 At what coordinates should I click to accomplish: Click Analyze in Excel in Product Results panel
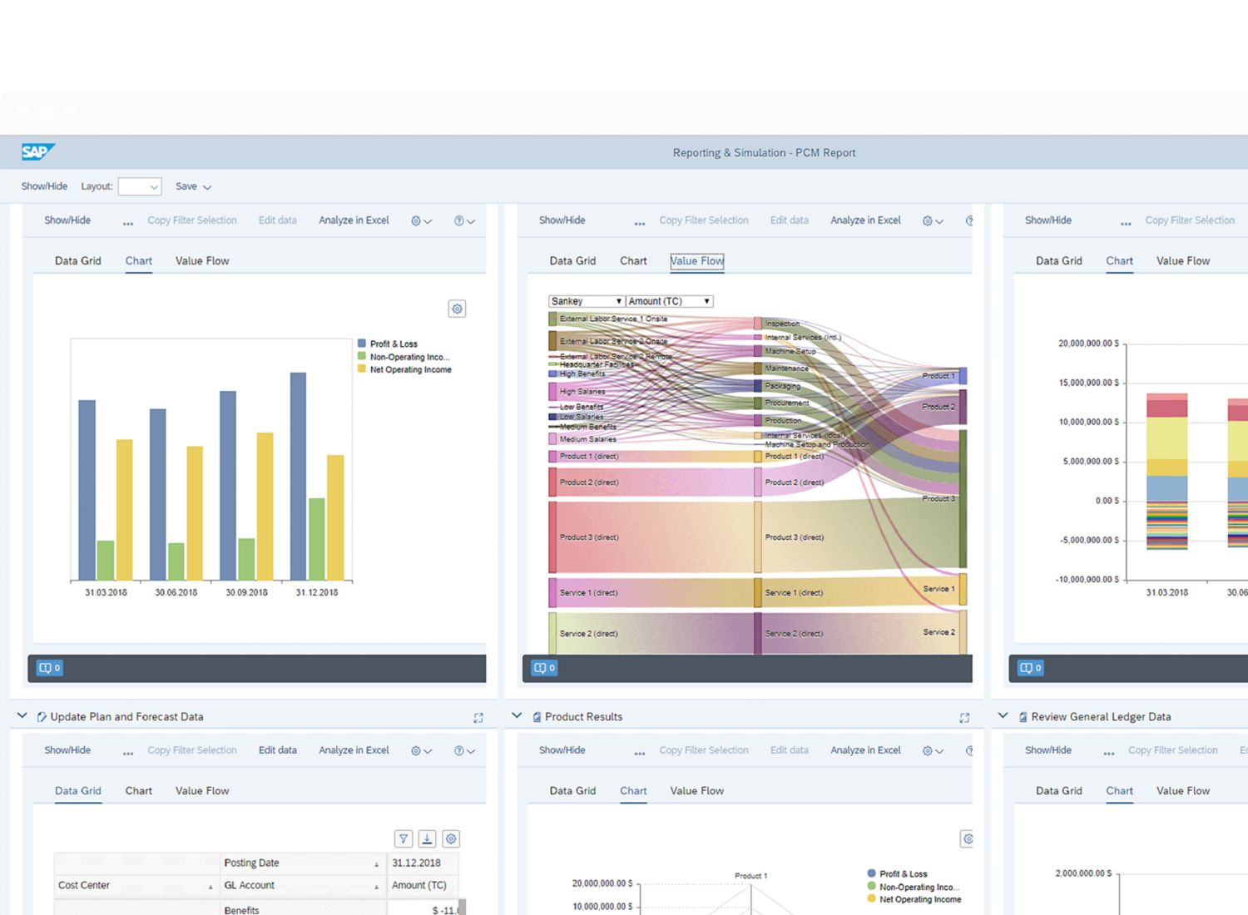point(865,750)
